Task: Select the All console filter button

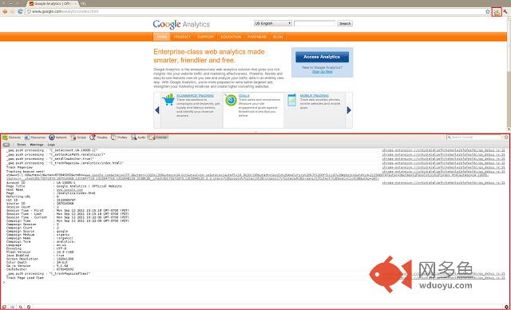Action: pyautogui.click(x=6, y=145)
